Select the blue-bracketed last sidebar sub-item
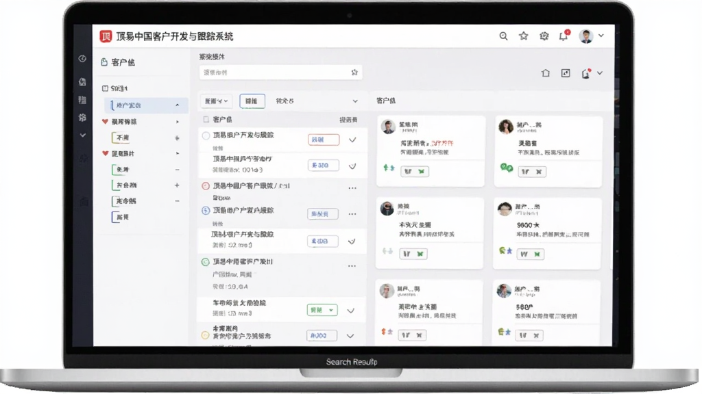Screen dimensions: 702x394 (122, 217)
